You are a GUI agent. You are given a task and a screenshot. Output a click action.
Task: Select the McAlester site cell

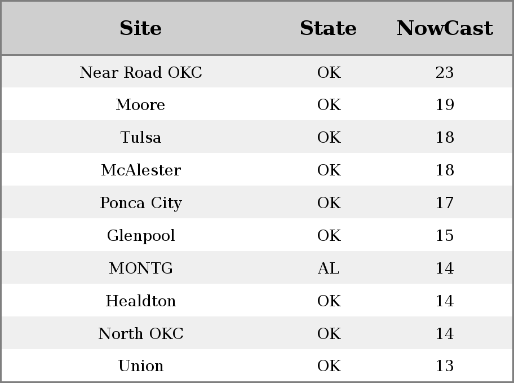(x=141, y=170)
